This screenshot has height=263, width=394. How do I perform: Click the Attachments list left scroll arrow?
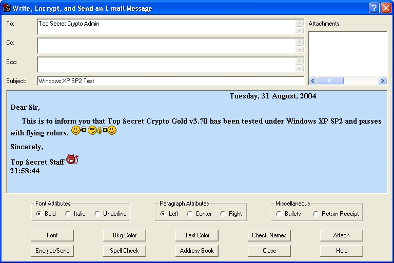point(313,81)
